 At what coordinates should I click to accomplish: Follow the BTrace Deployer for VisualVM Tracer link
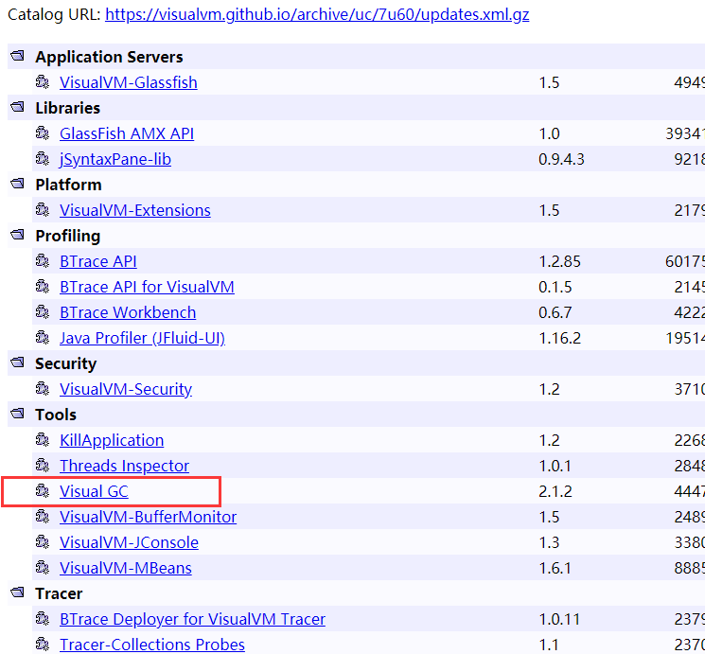192,619
